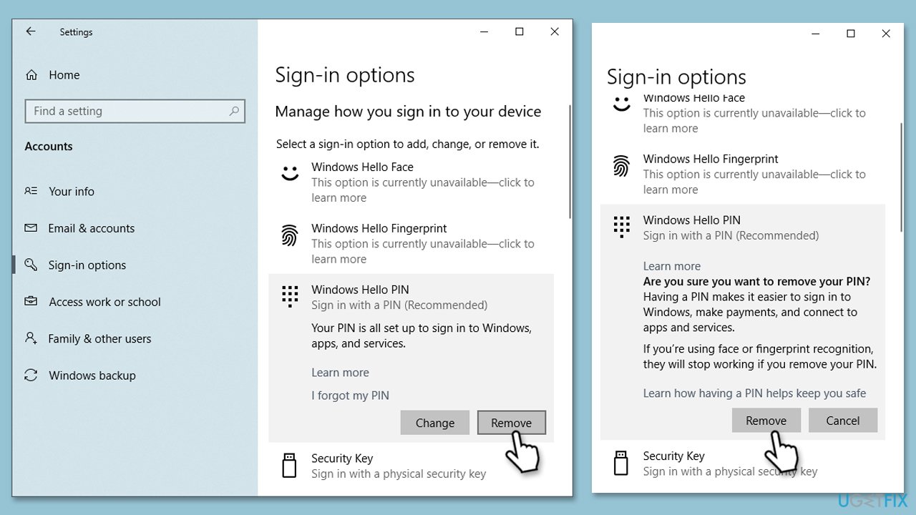Click 'Select a sign-in option to add' text
The image size is (916, 515).
click(408, 144)
